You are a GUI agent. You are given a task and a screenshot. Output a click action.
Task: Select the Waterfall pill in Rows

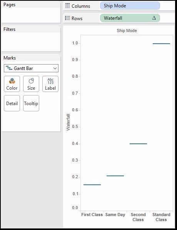click(x=130, y=18)
